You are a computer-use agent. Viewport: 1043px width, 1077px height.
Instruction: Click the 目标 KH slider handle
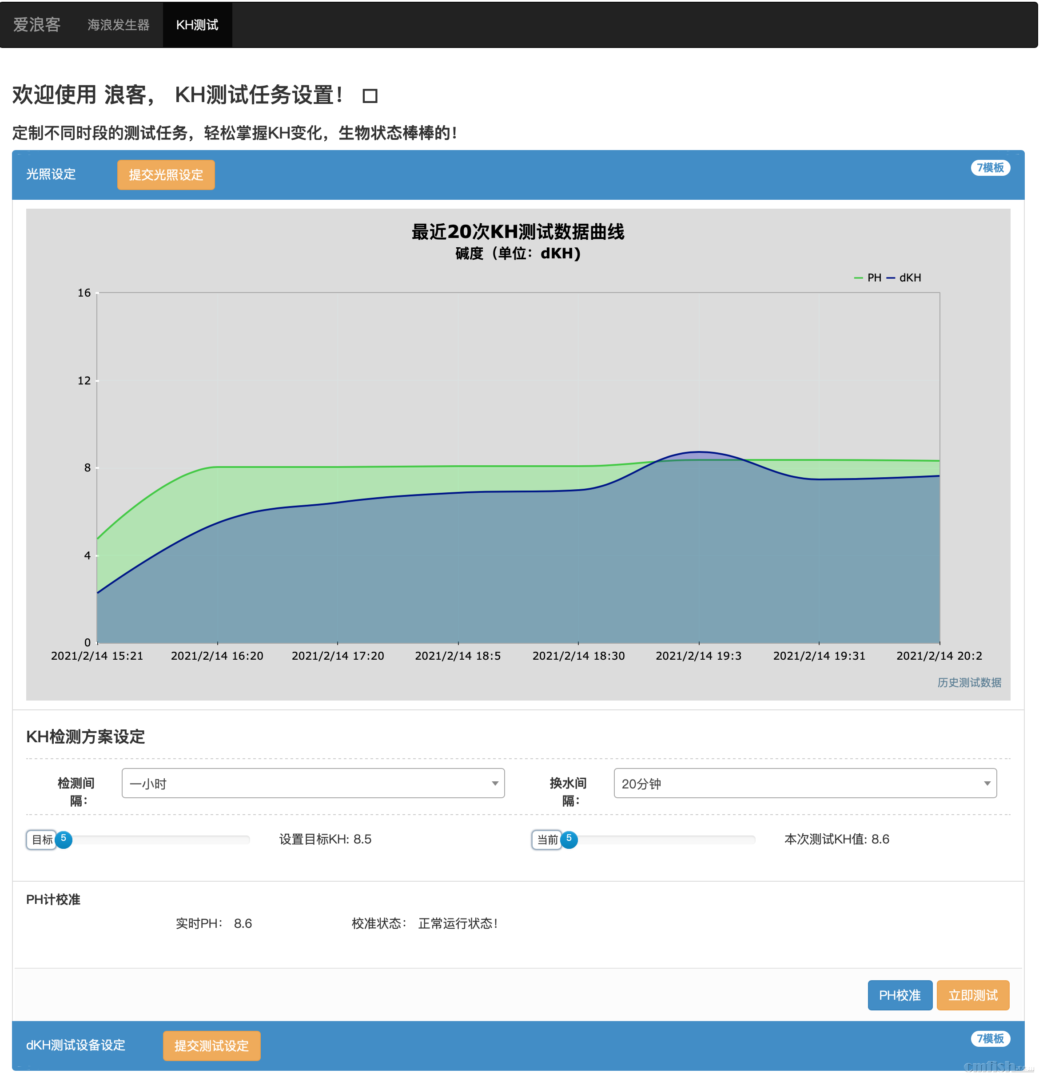tap(64, 839)
